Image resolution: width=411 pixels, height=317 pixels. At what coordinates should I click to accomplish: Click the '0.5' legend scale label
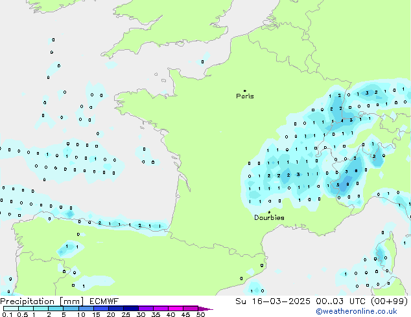coord(22,314)
